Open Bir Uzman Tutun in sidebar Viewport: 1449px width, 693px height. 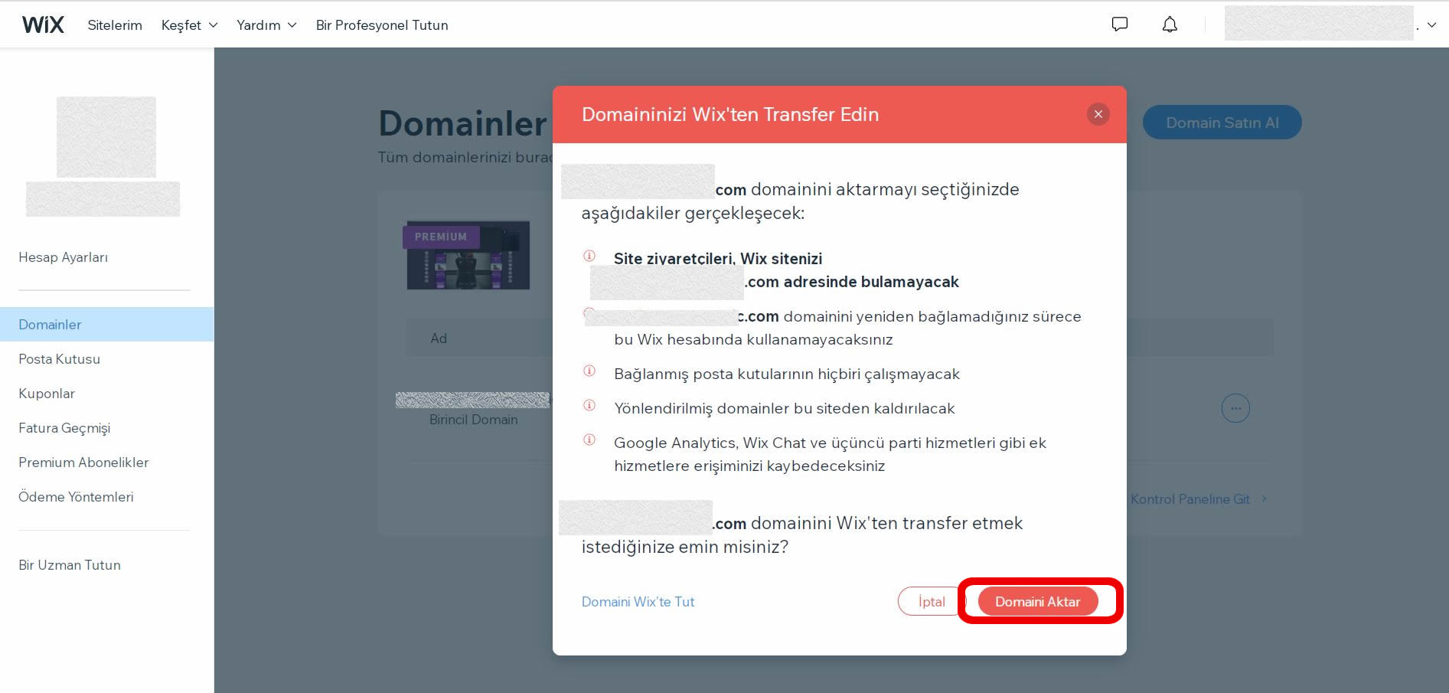point(70,565)
